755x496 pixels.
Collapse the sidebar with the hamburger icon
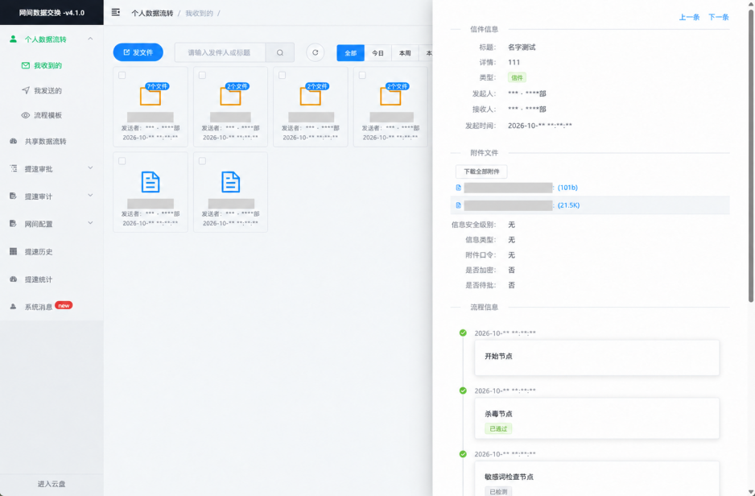(x=116, y=13)
